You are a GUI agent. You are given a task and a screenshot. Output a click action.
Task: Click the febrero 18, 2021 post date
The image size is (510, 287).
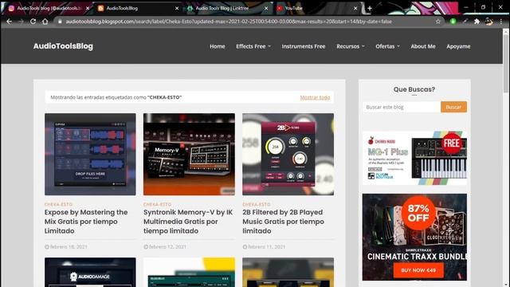click(66, 246)
